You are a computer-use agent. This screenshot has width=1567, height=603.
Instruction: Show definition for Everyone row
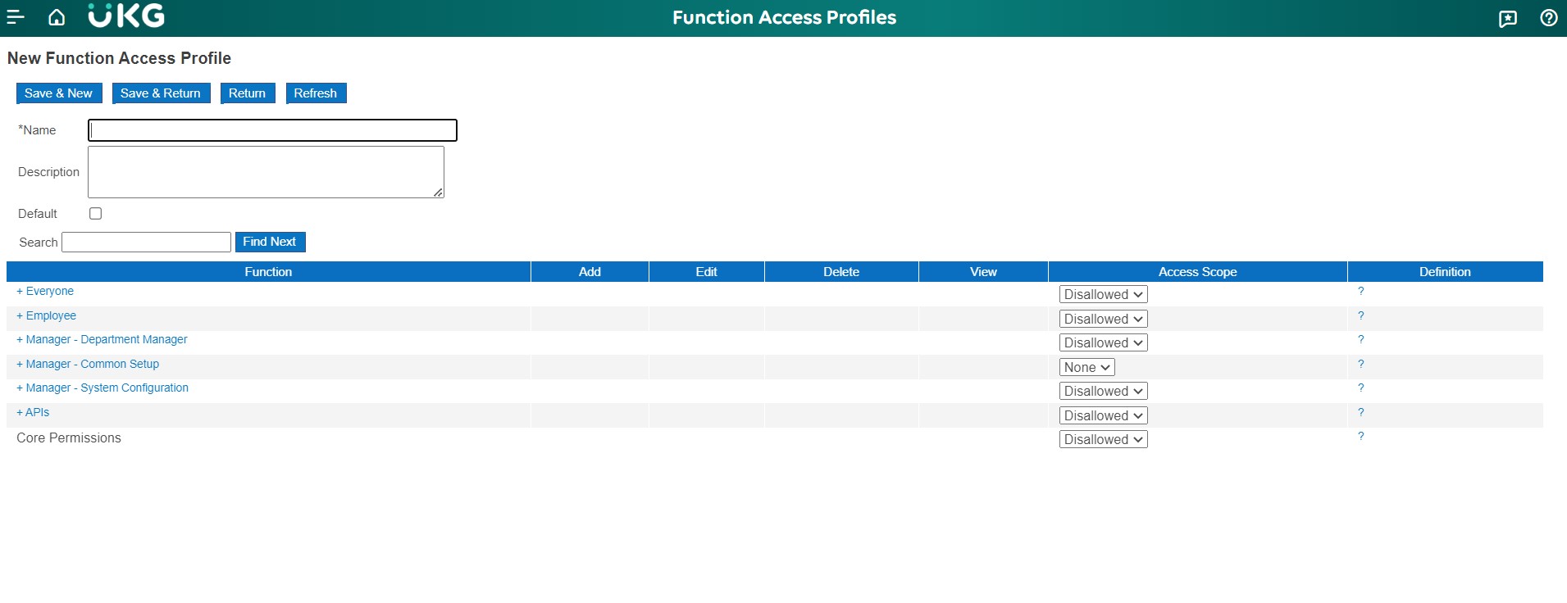pos(1360,292)
